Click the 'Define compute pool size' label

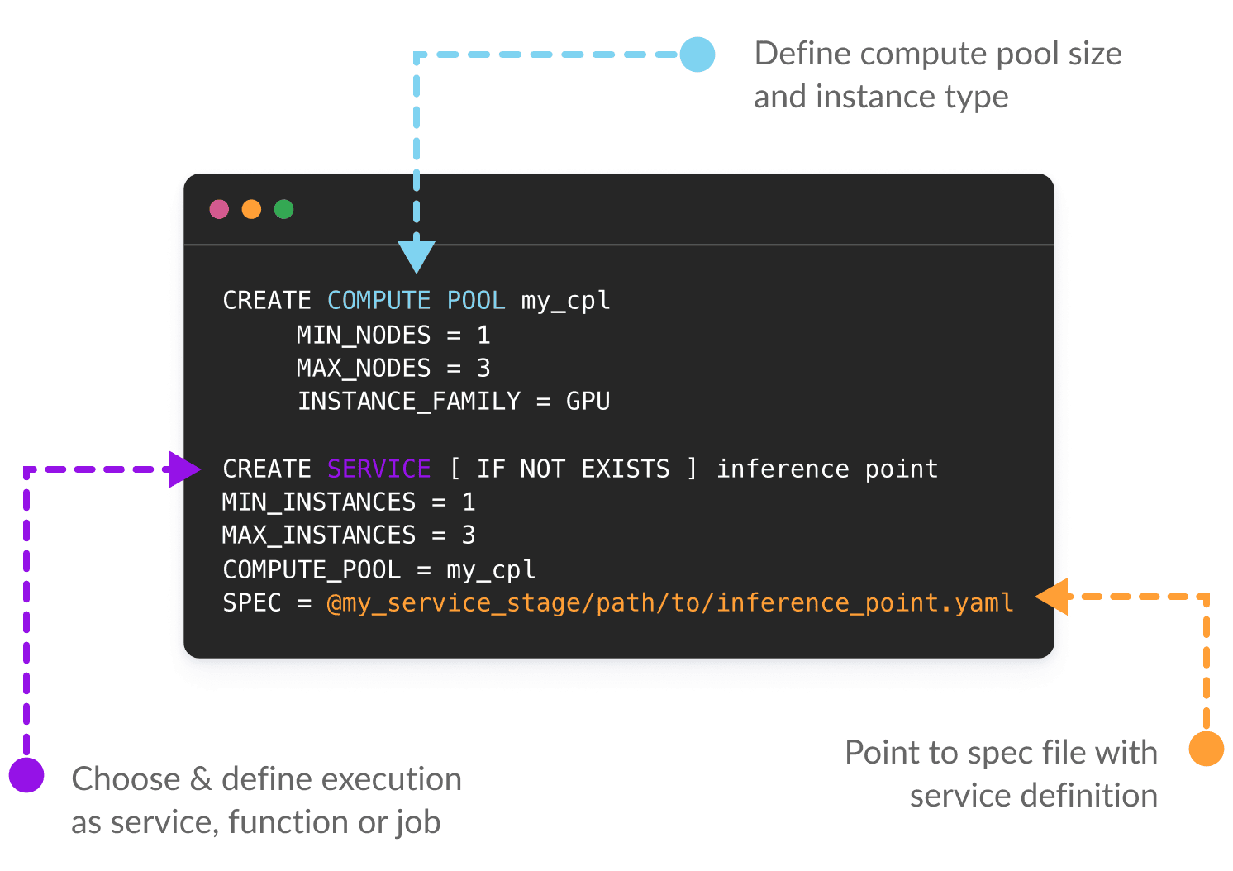coord(939,55)
